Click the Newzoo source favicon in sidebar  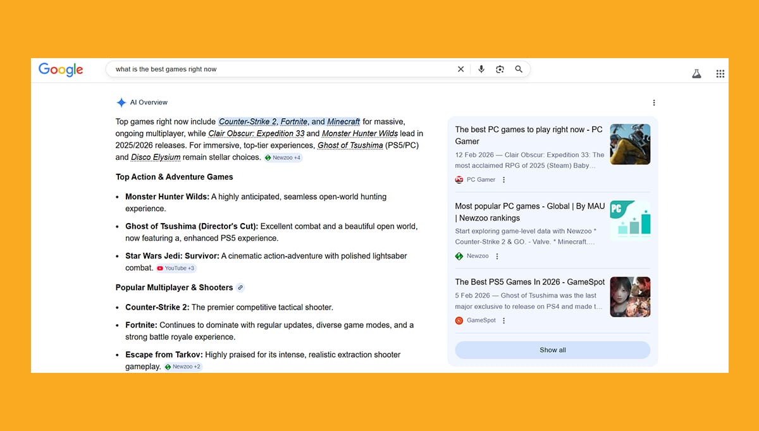tap(459, 256)
